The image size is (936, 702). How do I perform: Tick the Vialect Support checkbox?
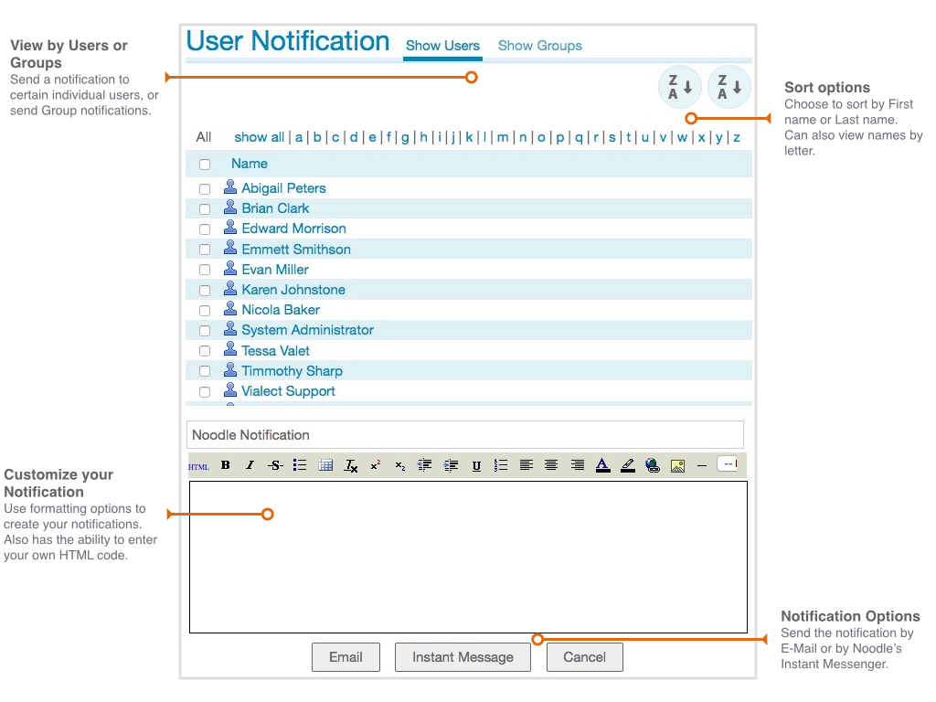205,391
